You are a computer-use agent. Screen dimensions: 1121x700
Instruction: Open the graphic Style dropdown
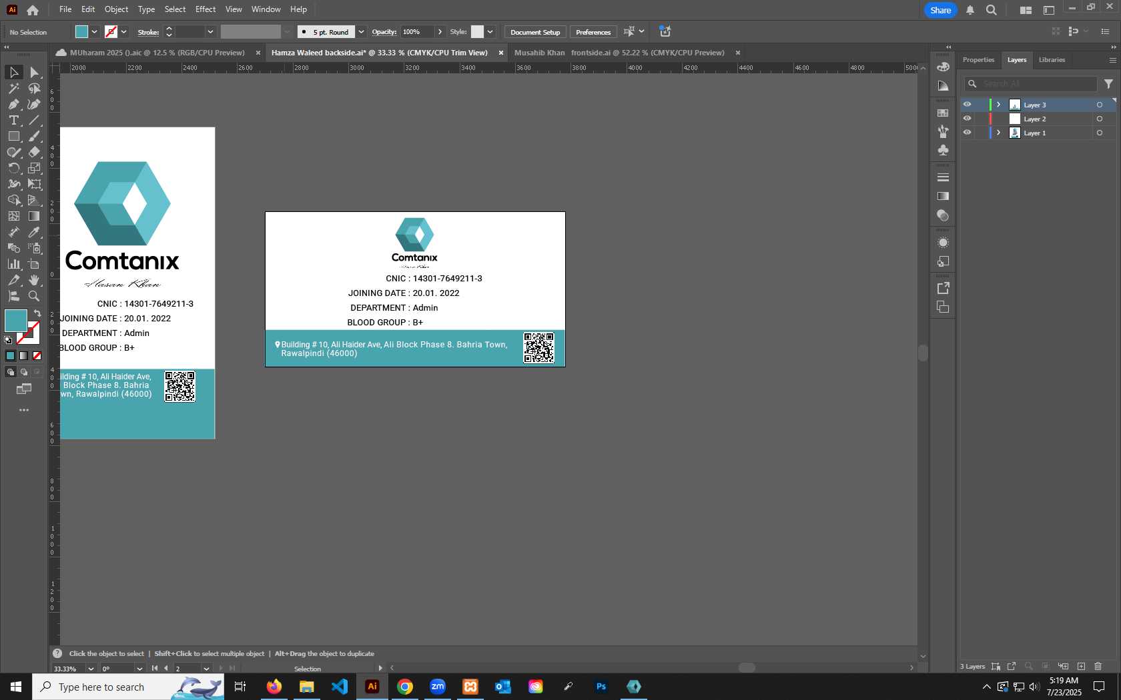click(490, 31)
